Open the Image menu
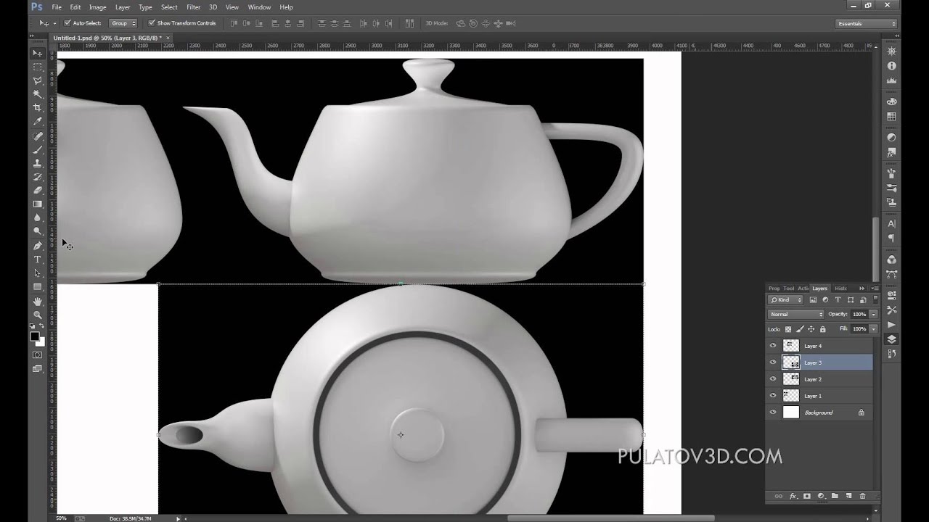The height and width of the screenshot is (522, 929). point(97,7)
